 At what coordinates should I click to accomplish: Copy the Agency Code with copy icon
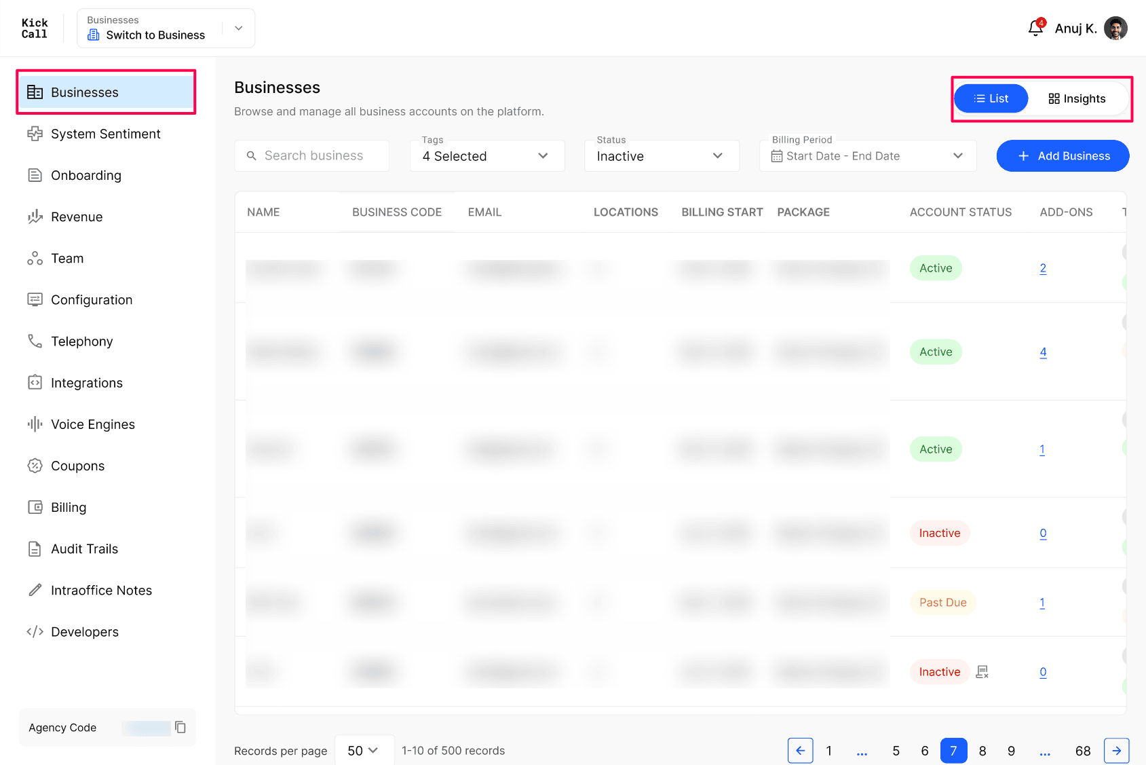coord(180,727)
